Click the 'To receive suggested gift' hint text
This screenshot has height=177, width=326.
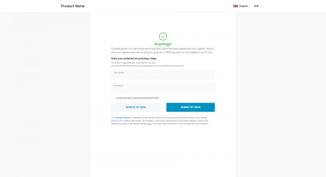134,63
